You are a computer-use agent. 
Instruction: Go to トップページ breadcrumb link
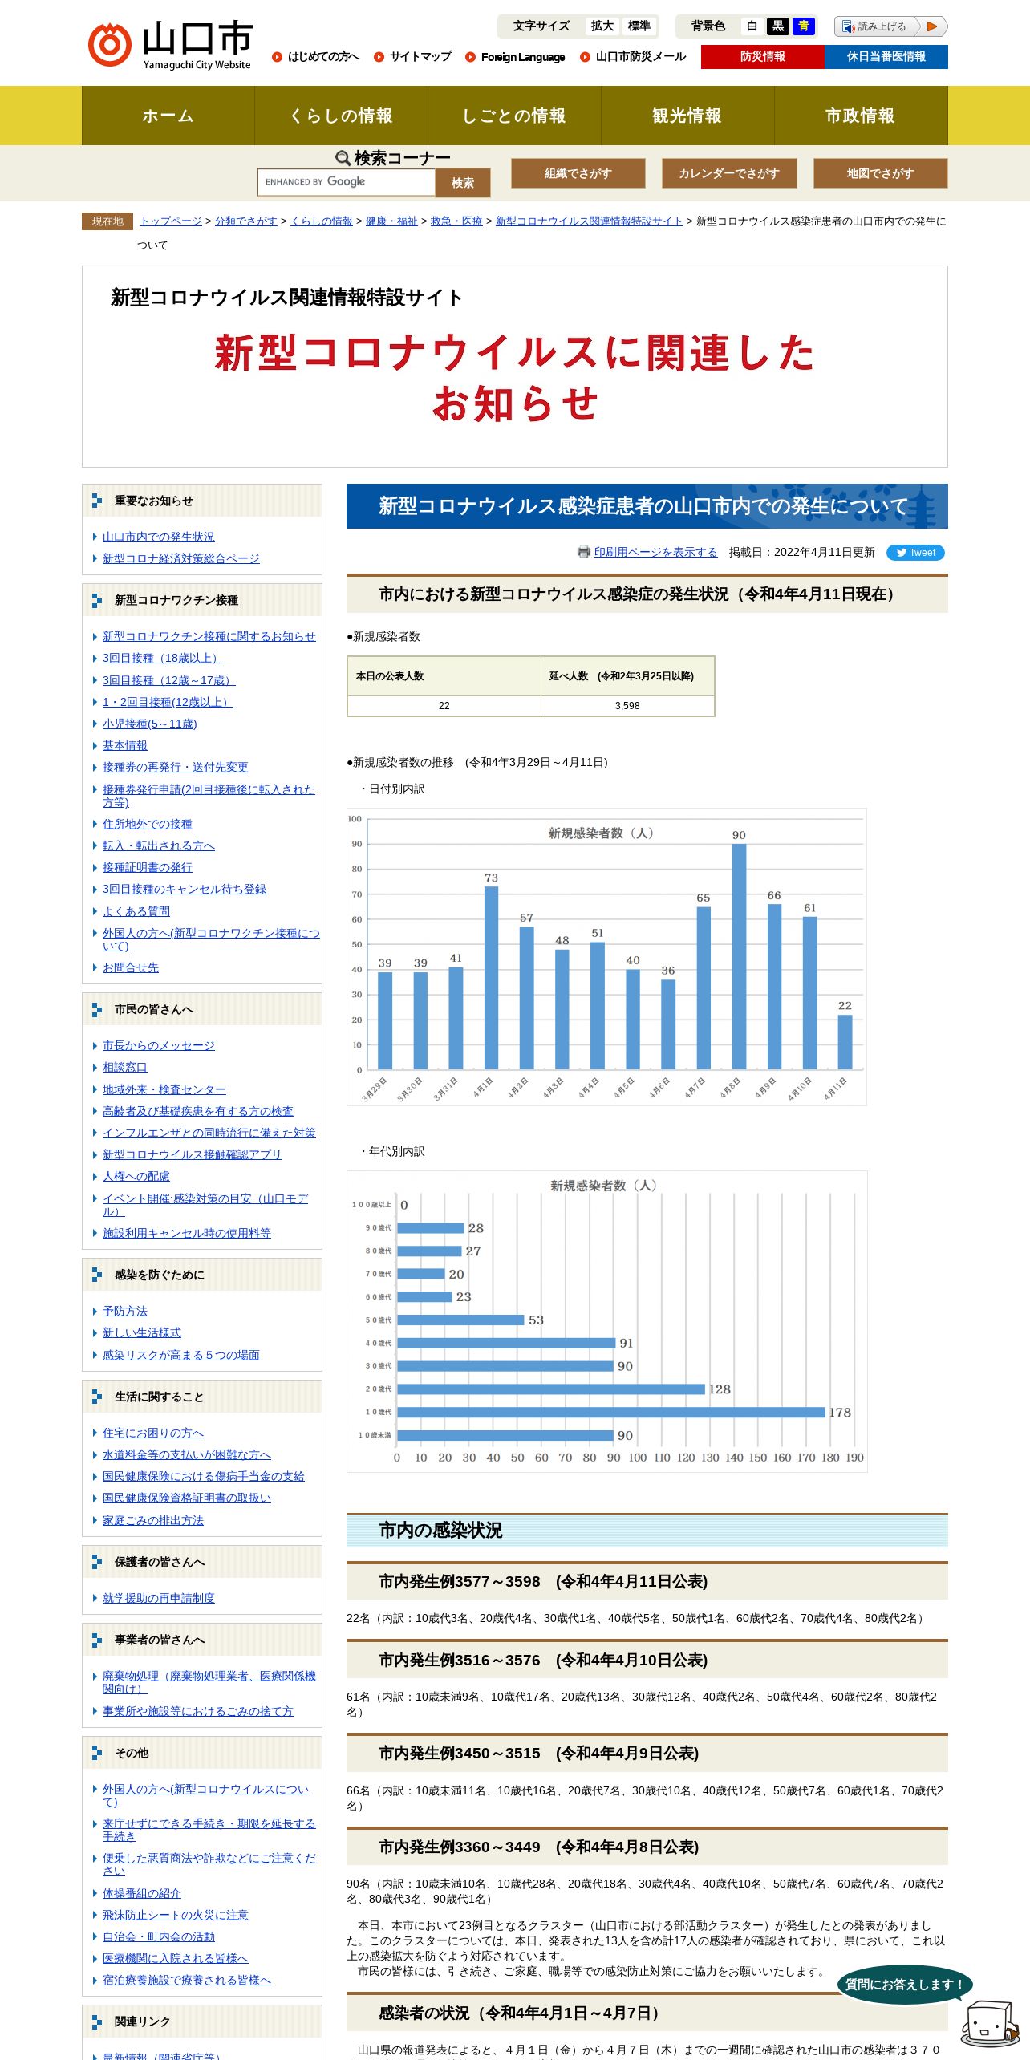pyautogui.click(x=171, y=221)
